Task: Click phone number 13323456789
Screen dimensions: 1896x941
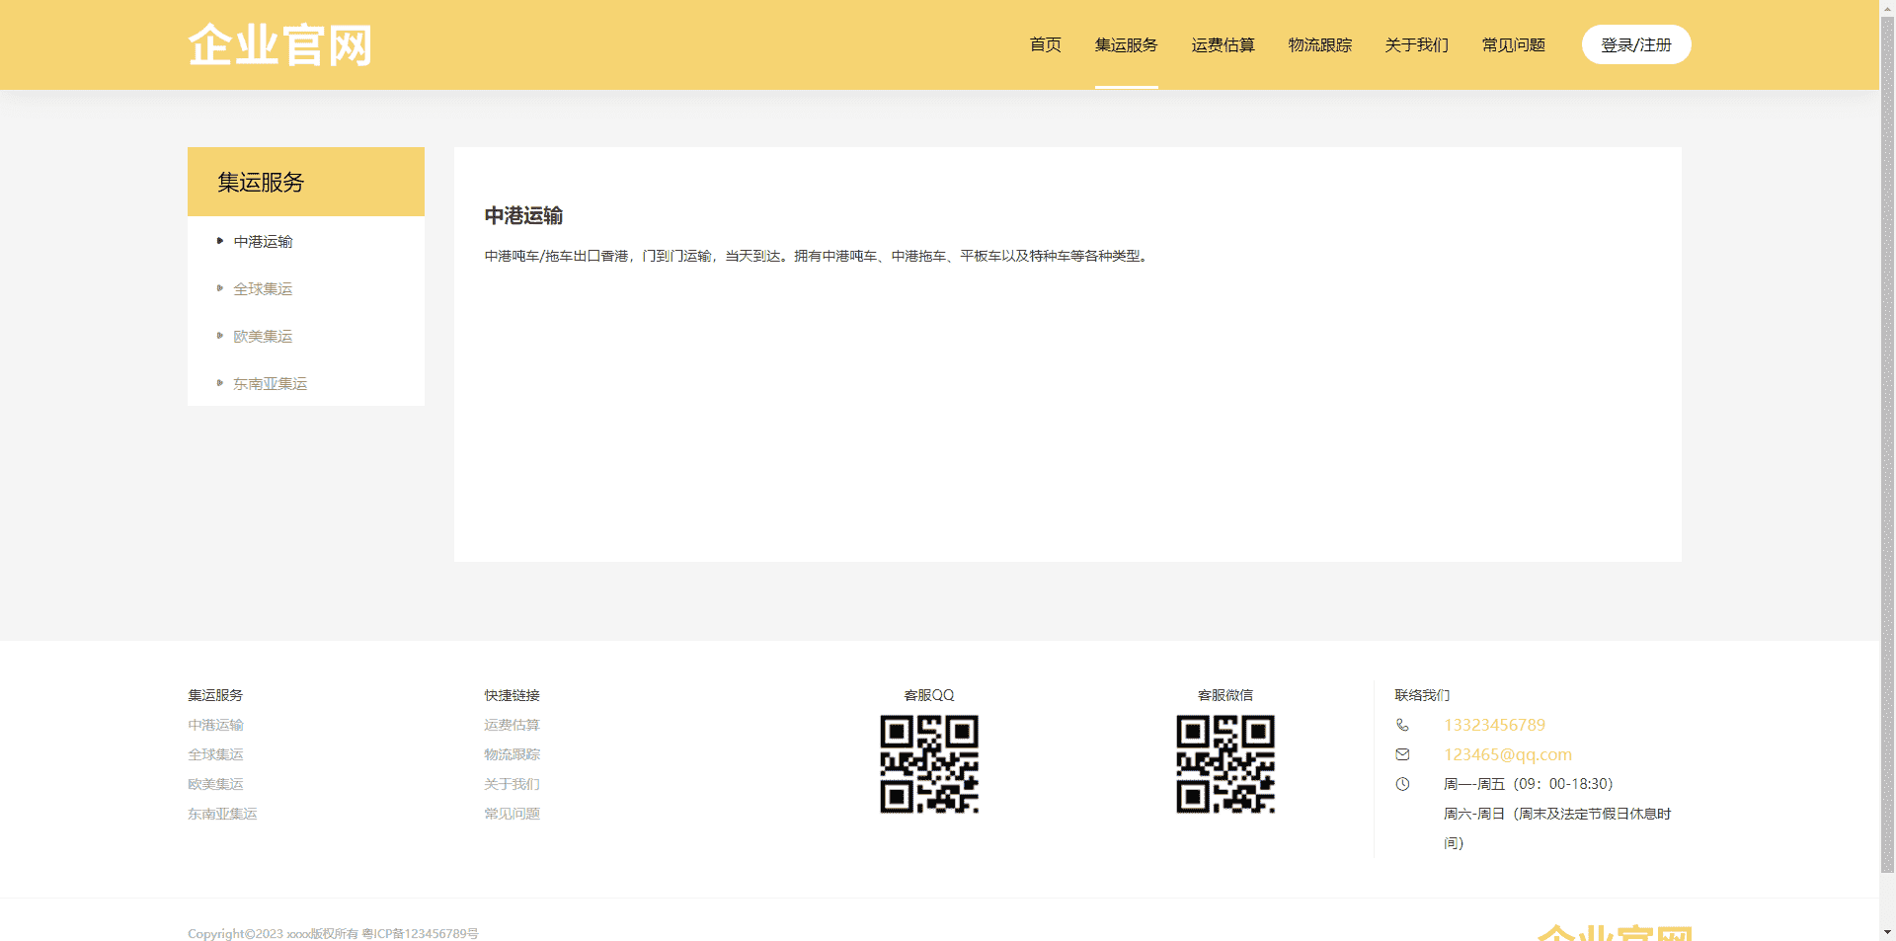Action: click(1494, 725)
